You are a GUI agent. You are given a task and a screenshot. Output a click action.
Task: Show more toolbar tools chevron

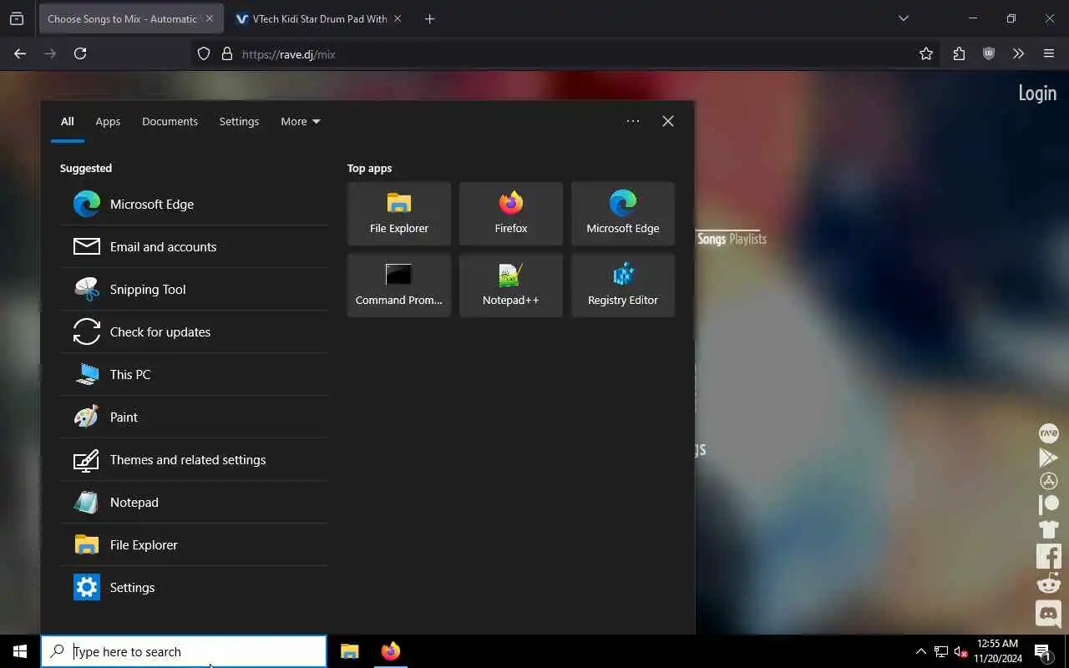coord(1018,53)
